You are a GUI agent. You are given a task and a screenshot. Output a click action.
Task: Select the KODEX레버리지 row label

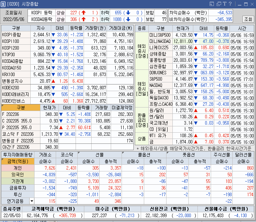coord(16,94)
